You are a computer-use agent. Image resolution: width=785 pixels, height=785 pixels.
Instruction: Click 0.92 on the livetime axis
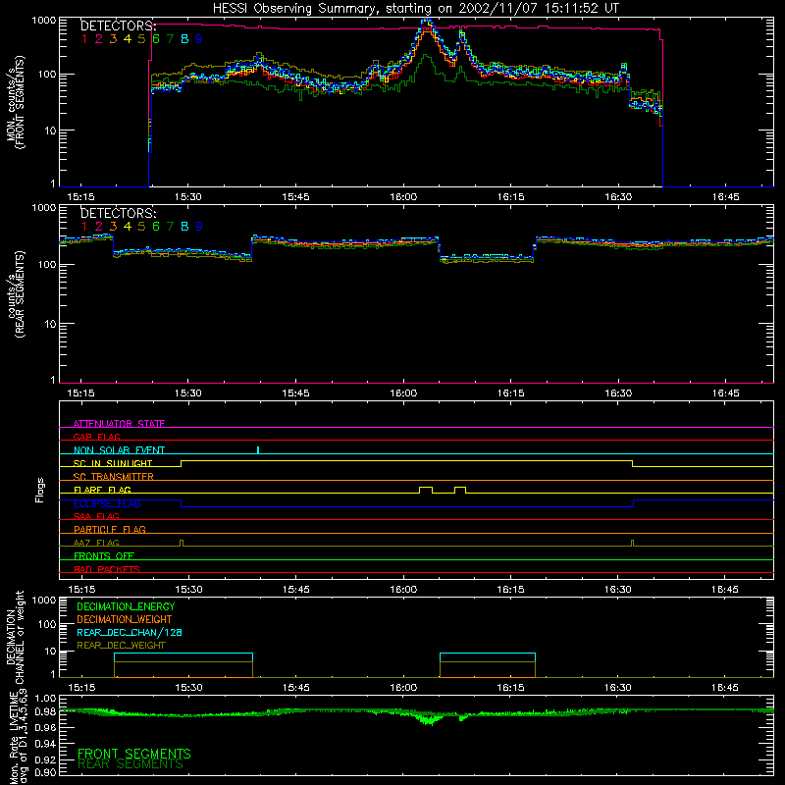(45, 758)
